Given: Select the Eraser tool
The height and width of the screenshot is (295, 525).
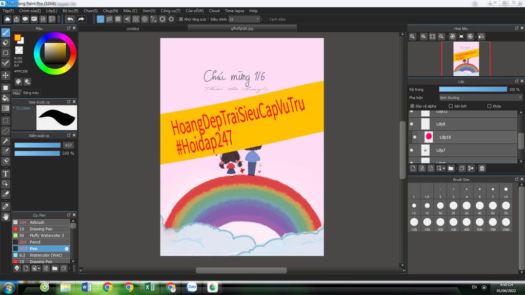Looking at the screenshot, I should pos(6,43).
